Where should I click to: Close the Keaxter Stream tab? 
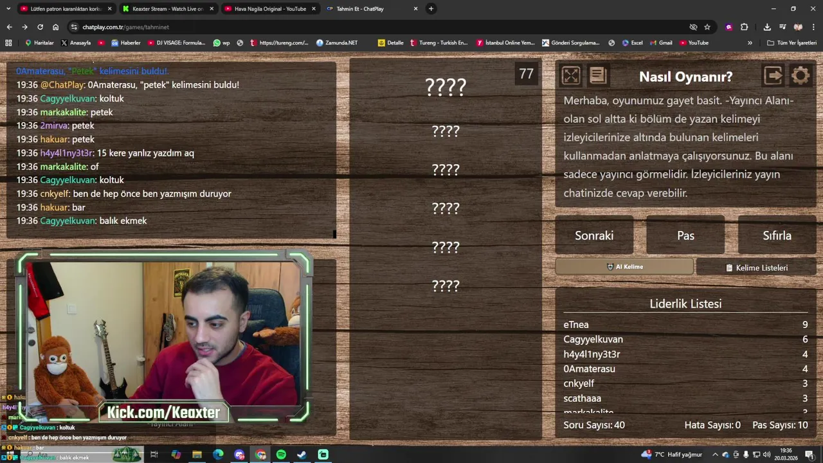212,9
